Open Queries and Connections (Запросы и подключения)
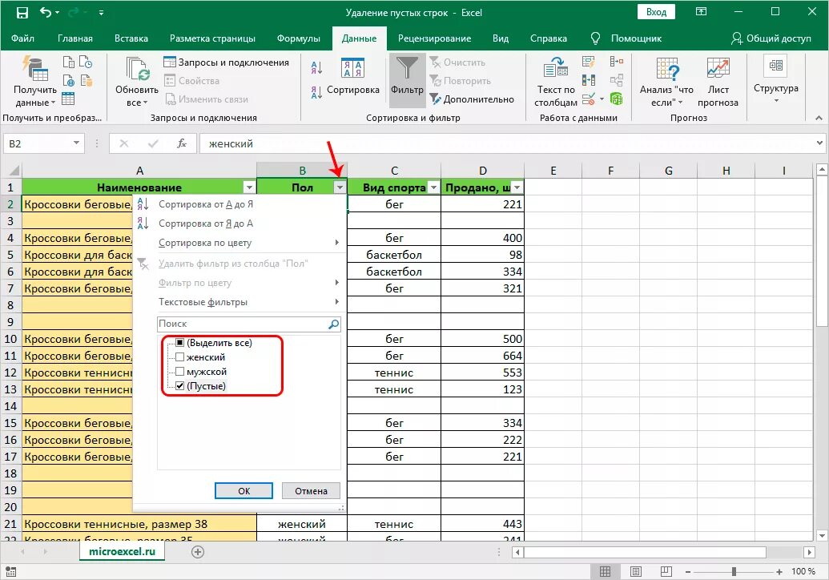The height and width of the screenshot is (580, 829). click(x=227, y=62)
